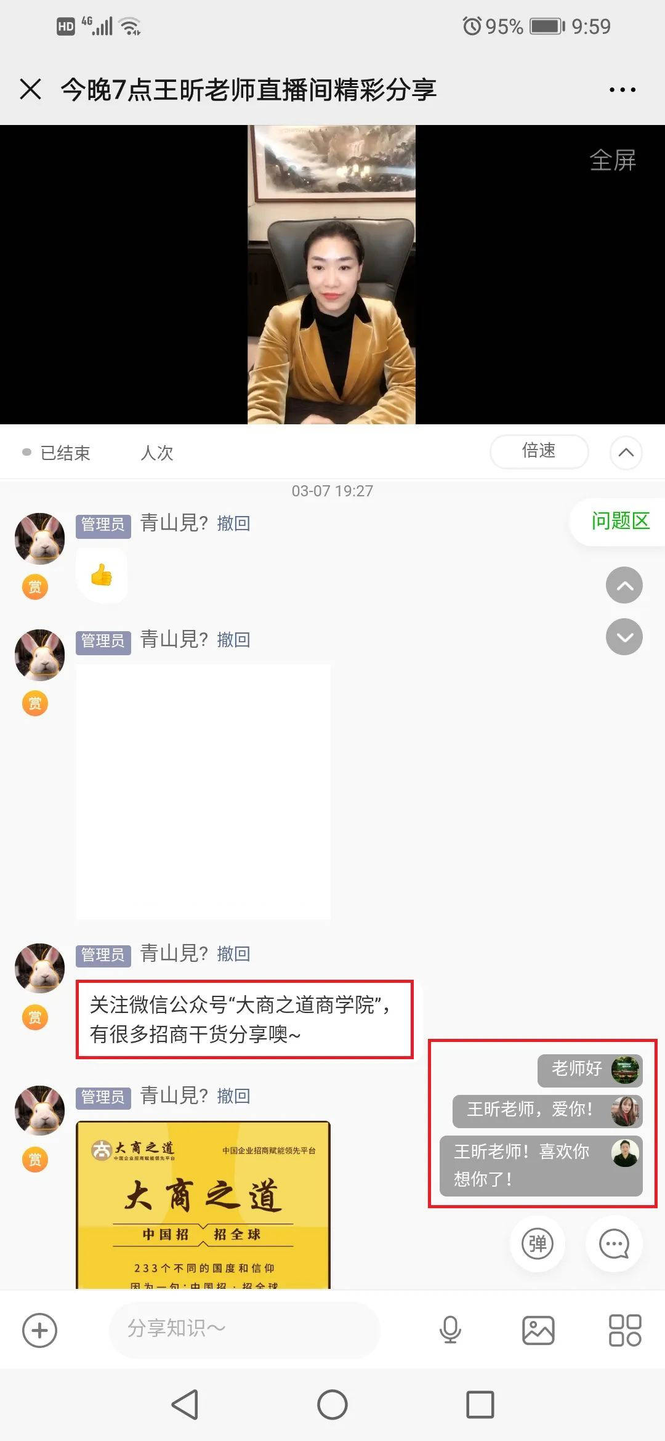Viewport: 665px width, 1441px height.
Task: Open the chat bubble comment icon
Action: 614,1243
